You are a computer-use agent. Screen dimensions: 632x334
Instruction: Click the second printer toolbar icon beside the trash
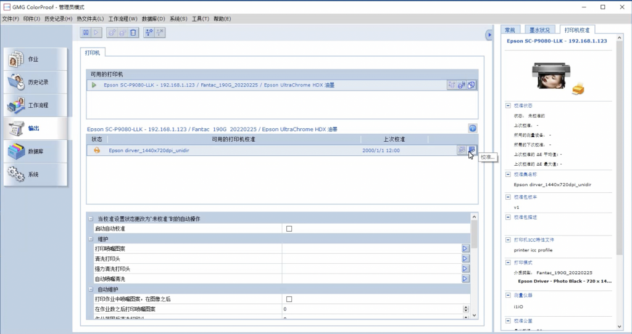(x=123, y=33)
